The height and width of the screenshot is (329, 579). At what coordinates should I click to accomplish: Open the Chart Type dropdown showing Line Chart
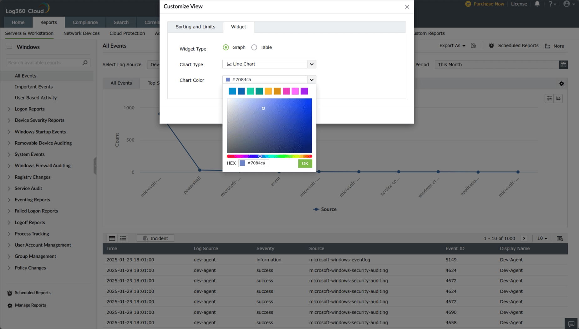[269, 64]
